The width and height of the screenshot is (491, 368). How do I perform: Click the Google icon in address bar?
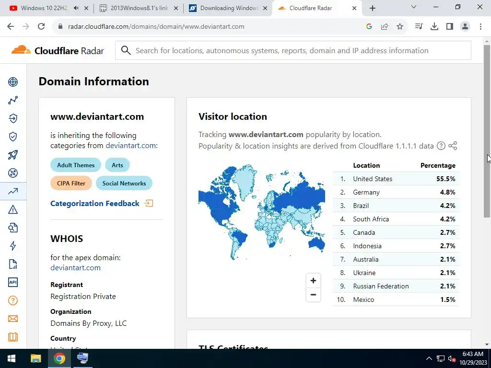pyautogui.click(x=369, y=27)
